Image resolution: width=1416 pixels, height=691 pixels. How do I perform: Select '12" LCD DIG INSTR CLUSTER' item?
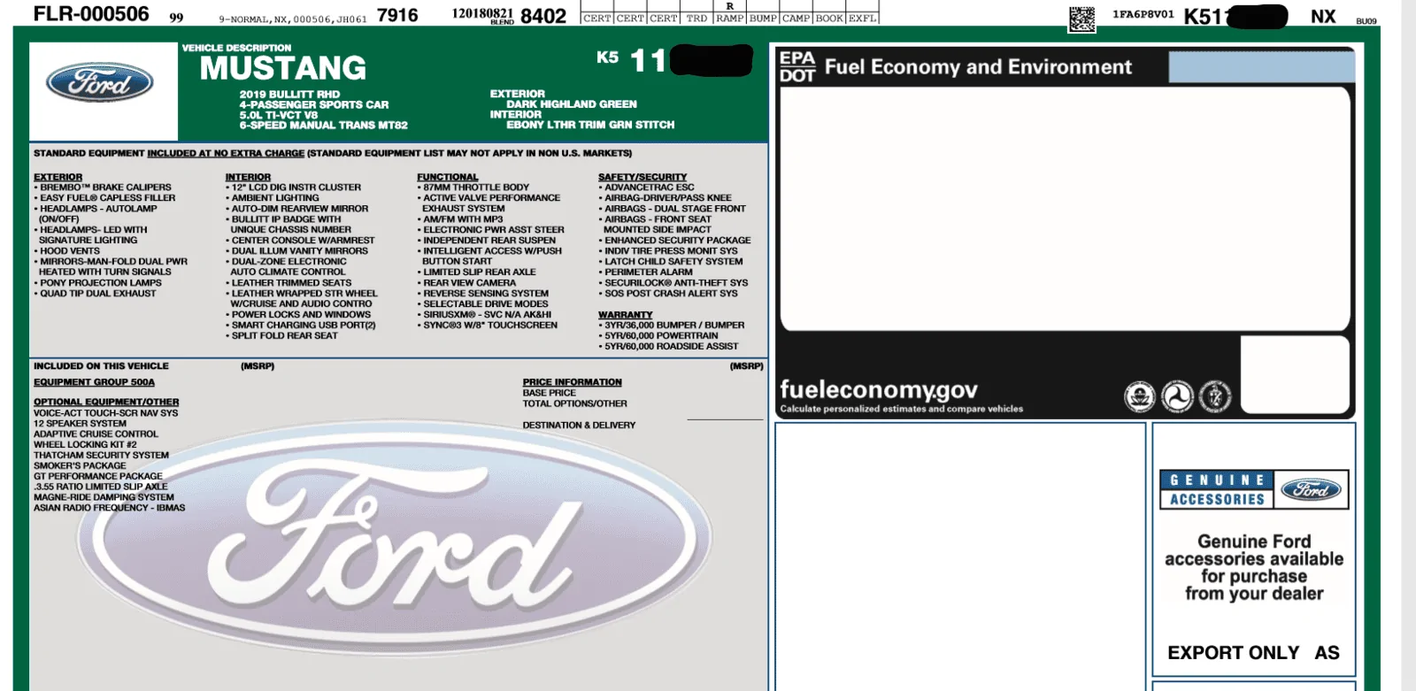[293, 188]
